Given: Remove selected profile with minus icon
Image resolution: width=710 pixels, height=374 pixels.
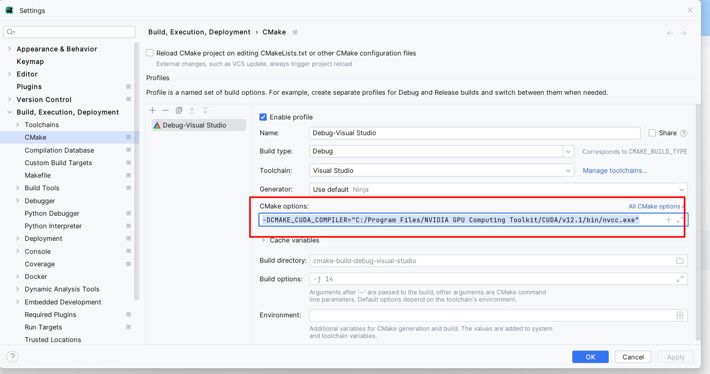Looking at the screenshot, I should (165, 110).
